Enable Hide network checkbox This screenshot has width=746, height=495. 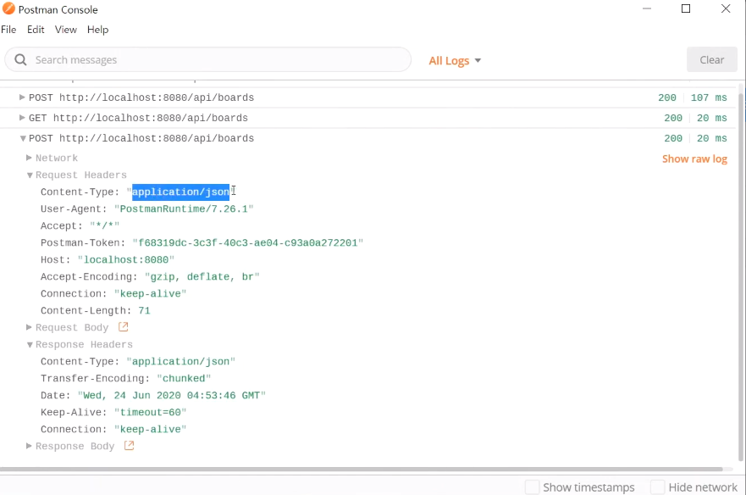[657, 487]
